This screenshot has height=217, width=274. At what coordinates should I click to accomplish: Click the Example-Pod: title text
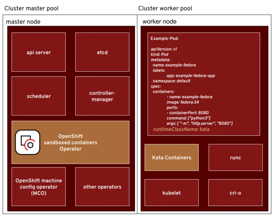coord(165,38)
